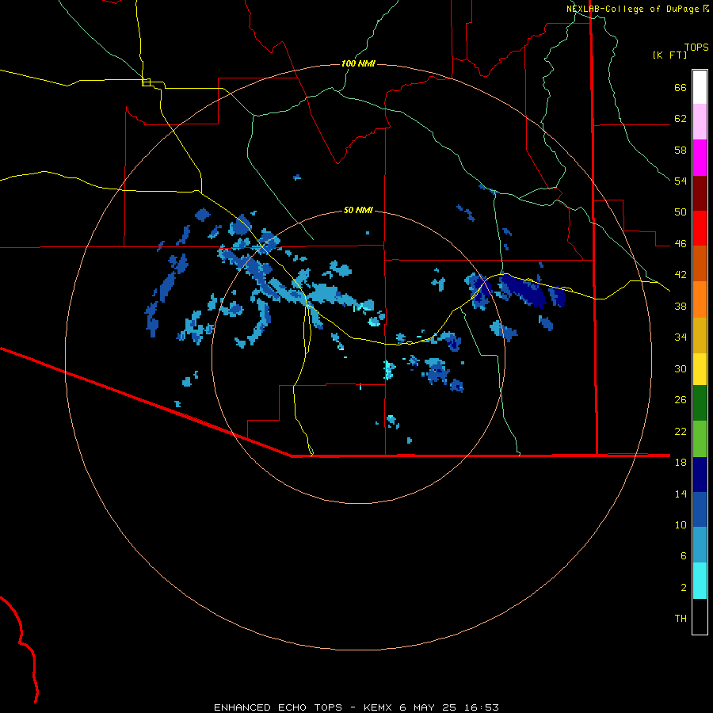
Task: Click the white swatch in the tops legend
Action: tap(700, 87)
